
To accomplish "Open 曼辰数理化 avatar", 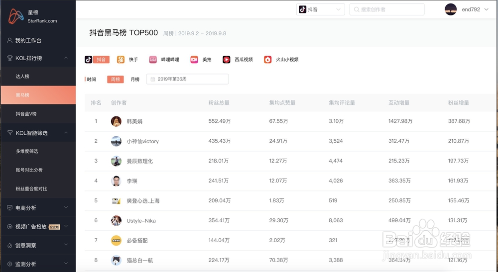I will [x=116, y=161].
